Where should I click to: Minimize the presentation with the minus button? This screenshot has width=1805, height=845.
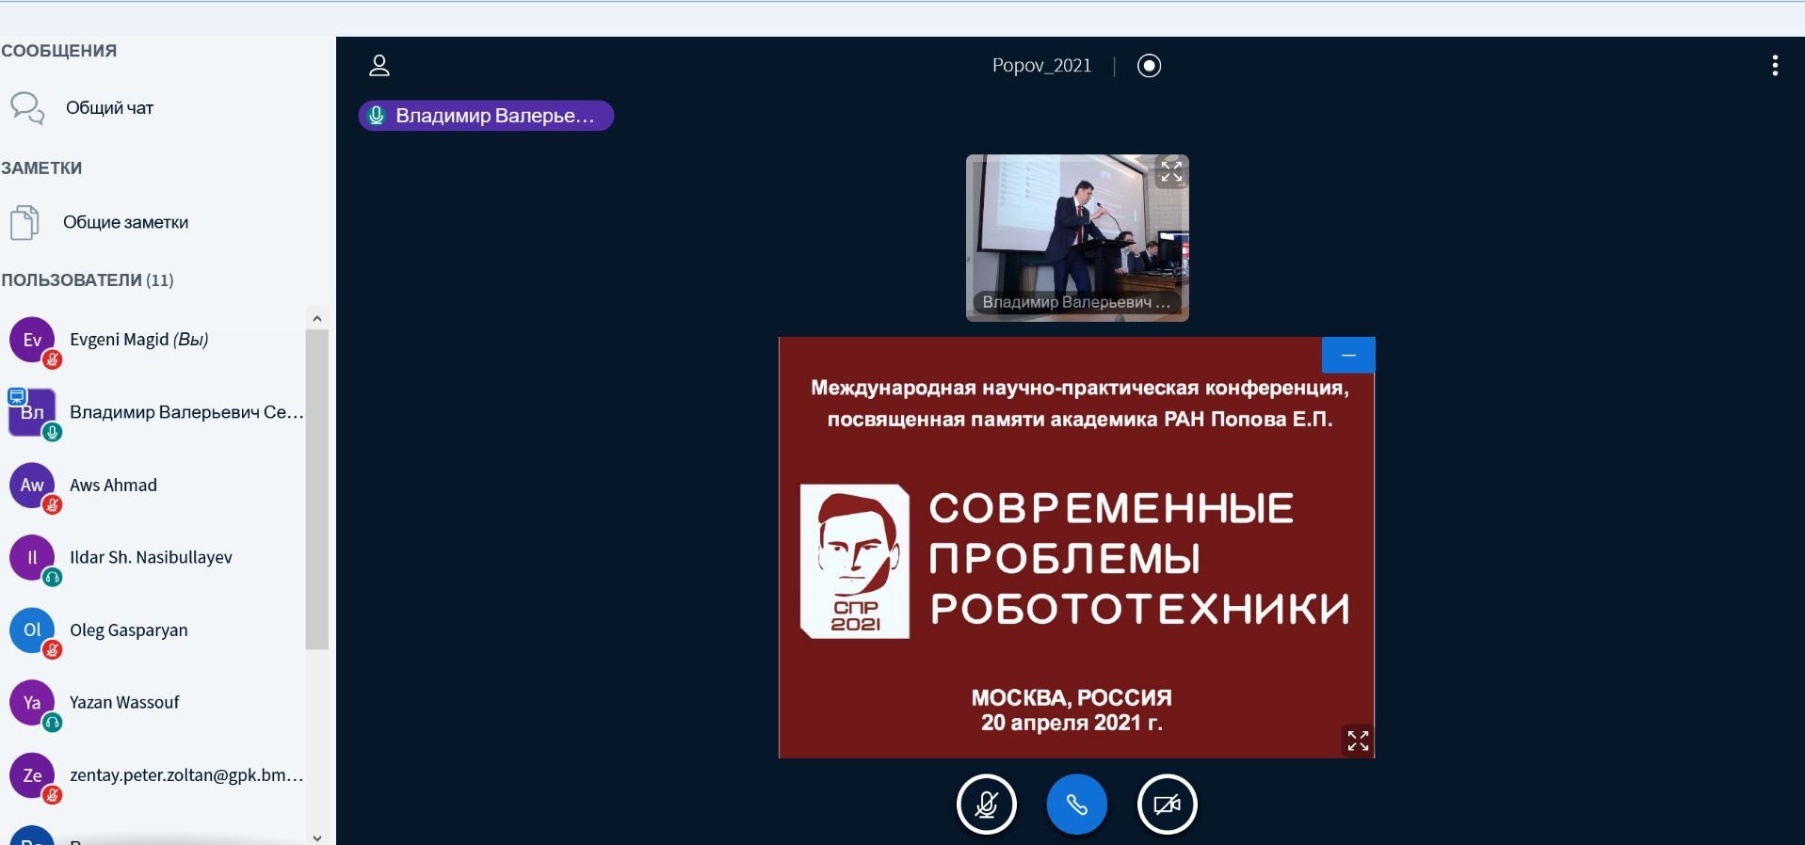(x=1348, y=355)
